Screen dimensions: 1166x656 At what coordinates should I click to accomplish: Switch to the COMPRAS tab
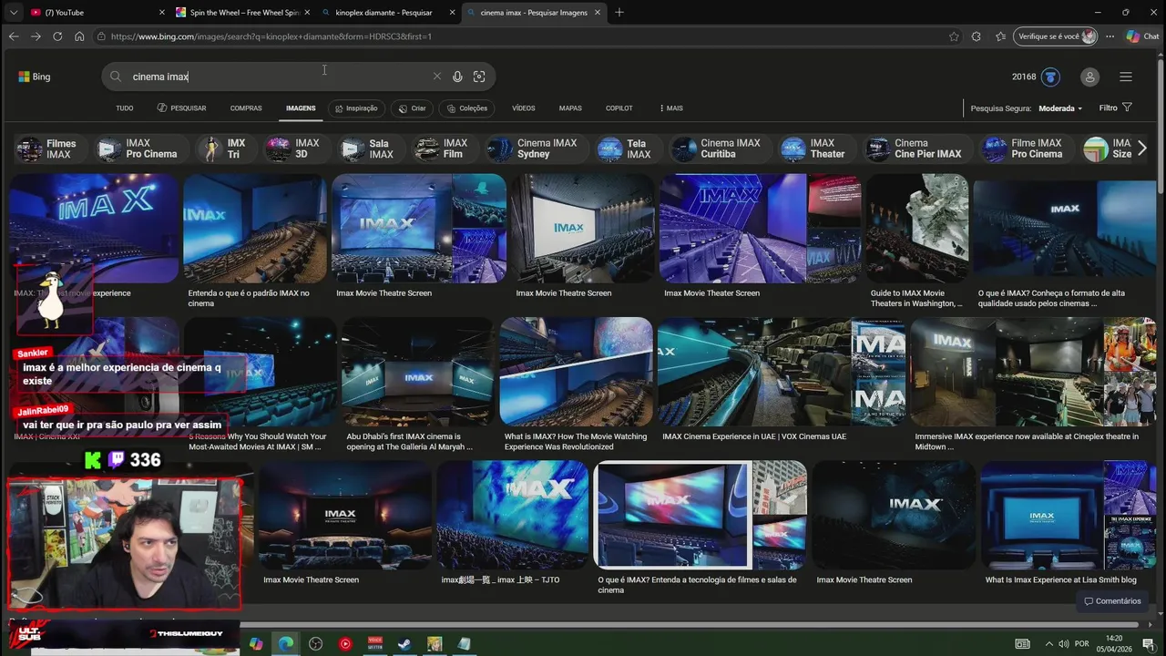[x=246, y=108]
